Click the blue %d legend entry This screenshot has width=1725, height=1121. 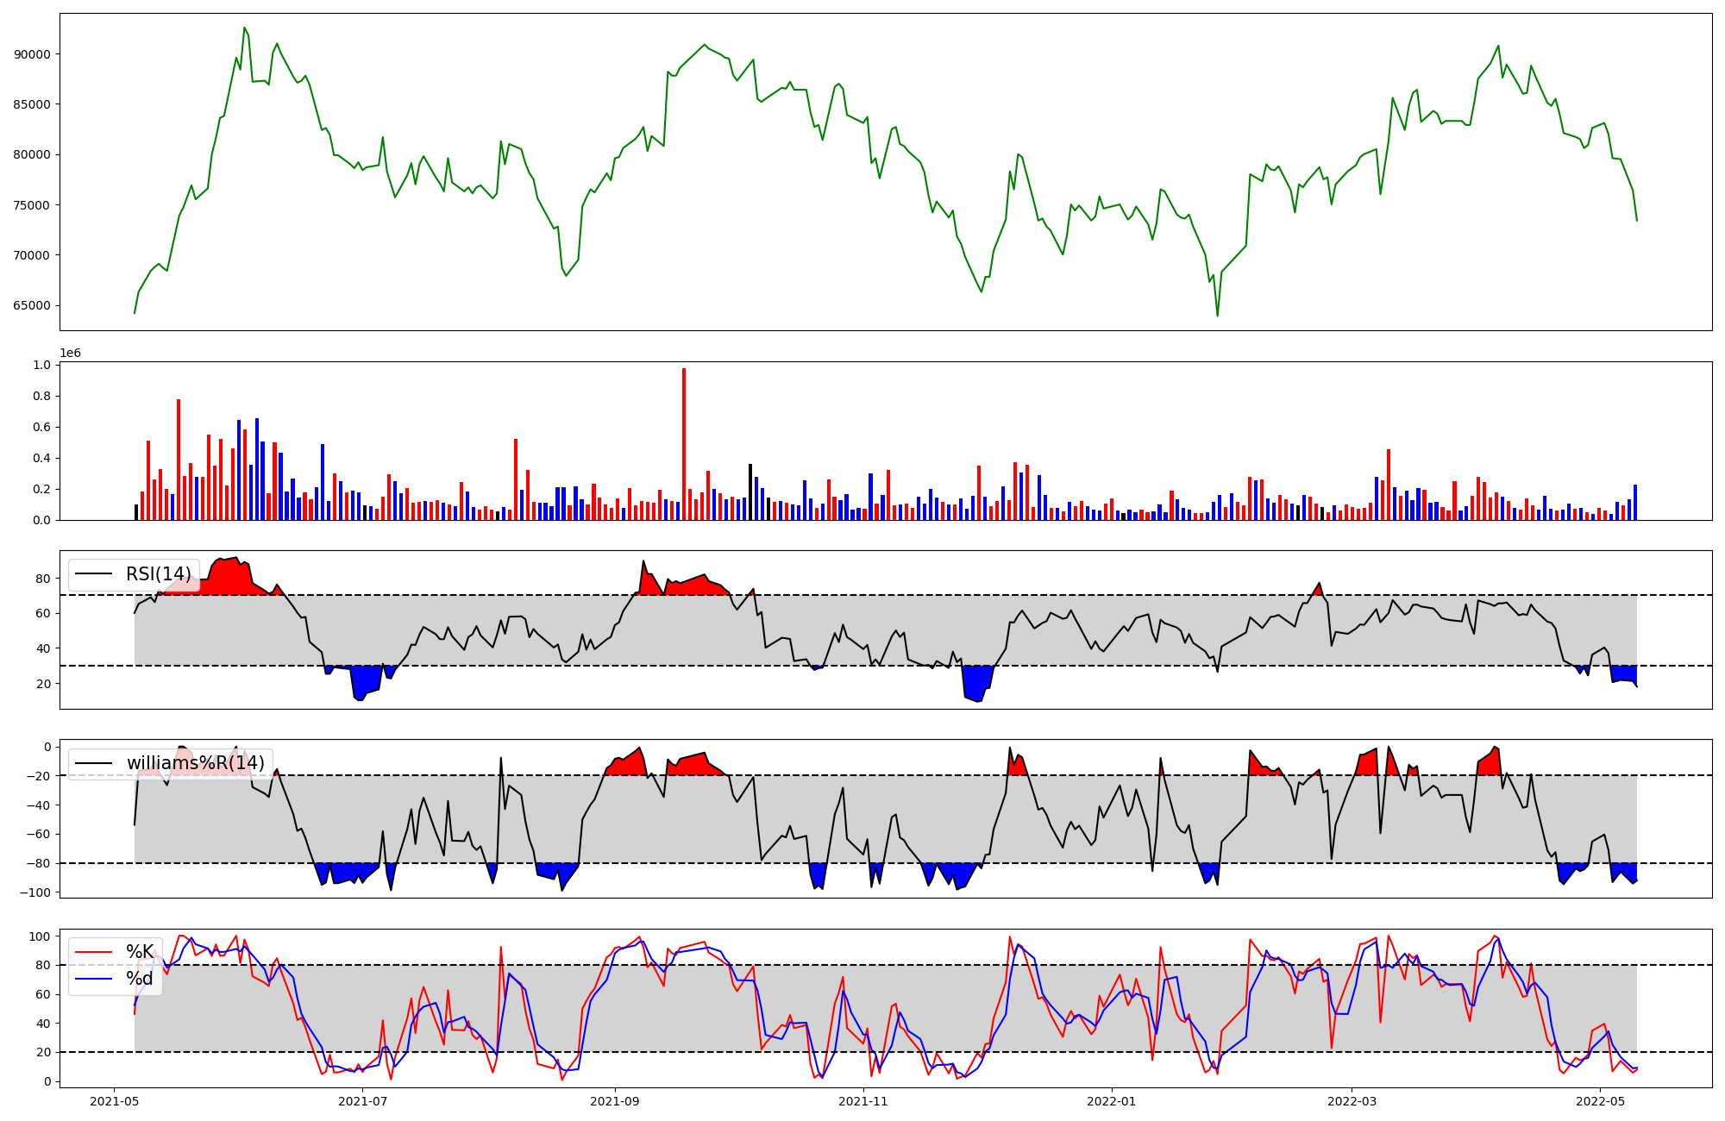pos(139,979)
